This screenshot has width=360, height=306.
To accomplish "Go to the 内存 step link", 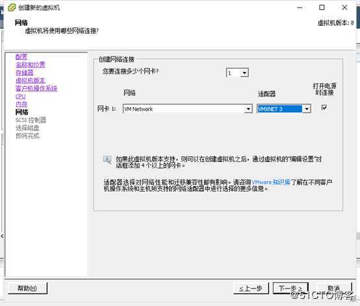I will 21,104.
